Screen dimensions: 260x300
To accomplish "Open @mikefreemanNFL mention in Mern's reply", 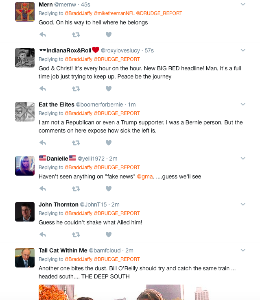I will tap(114, 13).
